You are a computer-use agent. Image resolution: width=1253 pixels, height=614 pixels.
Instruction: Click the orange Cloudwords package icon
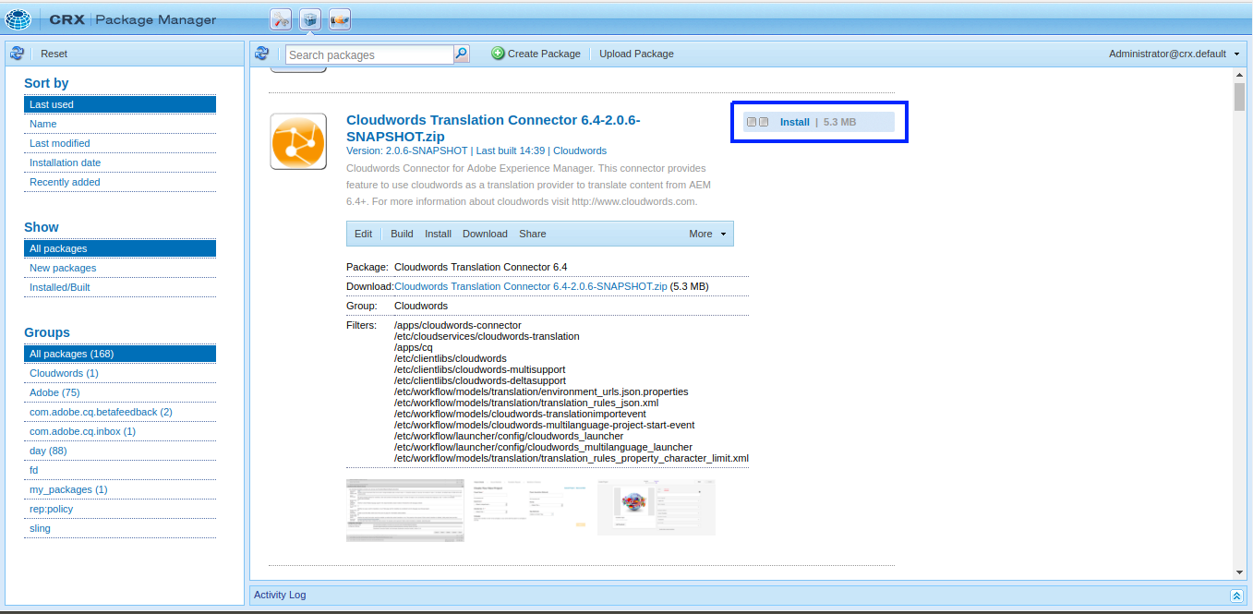298,141
